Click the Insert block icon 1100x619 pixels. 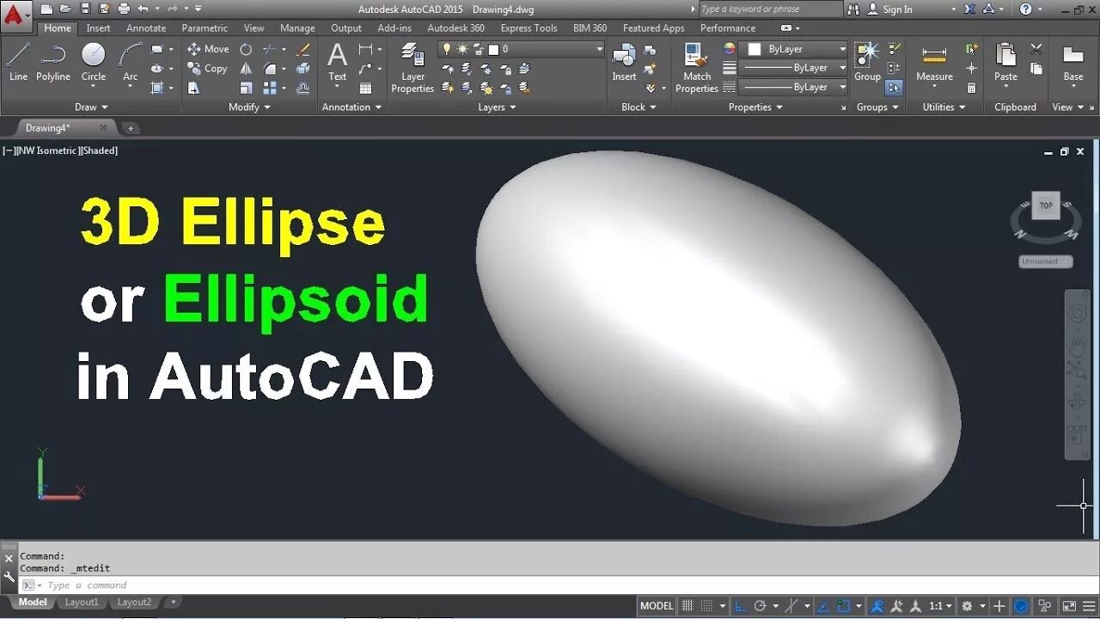624,62
